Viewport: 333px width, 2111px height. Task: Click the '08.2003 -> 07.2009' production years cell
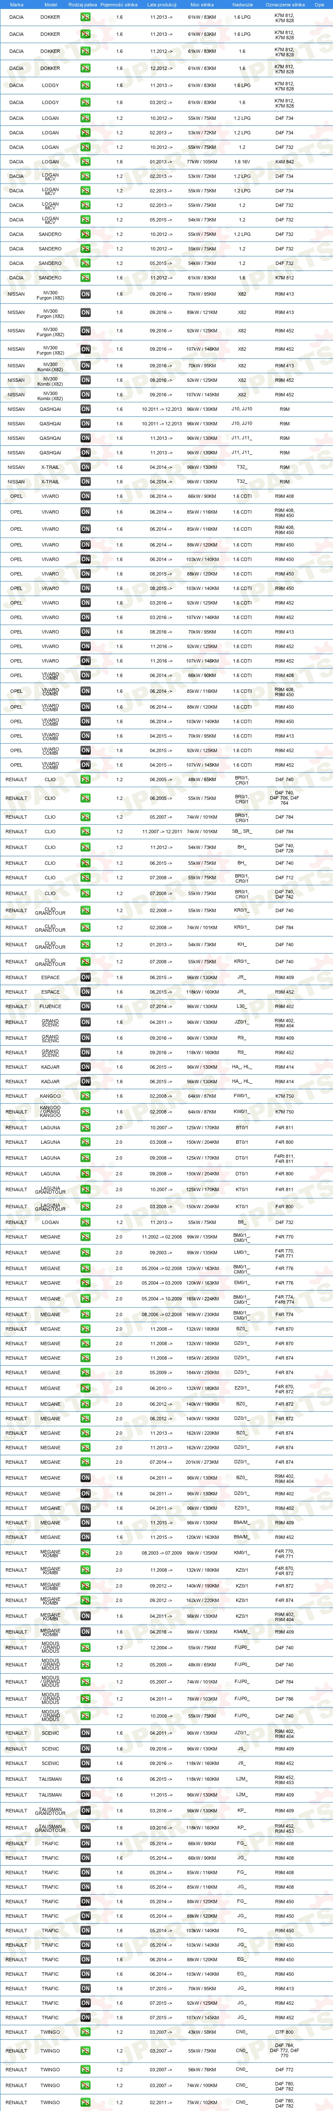[161, 1552]
